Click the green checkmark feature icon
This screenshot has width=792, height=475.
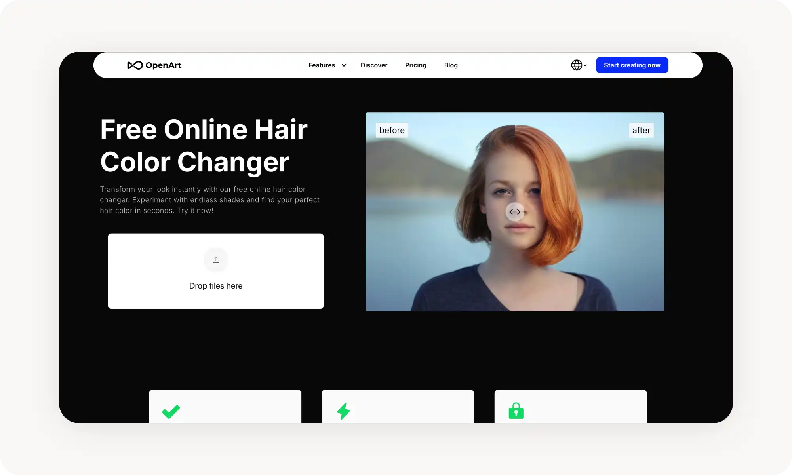170,412
